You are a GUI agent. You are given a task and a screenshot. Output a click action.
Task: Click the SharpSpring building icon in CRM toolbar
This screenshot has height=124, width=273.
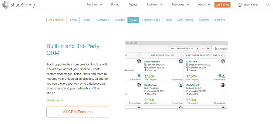(216, 49)
